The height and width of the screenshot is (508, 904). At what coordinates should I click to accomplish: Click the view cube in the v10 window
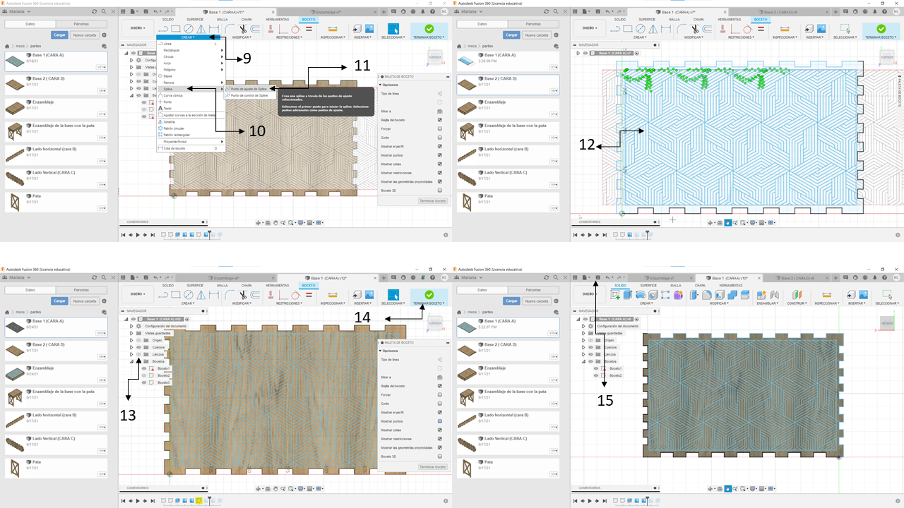click(x=886, y=324)
